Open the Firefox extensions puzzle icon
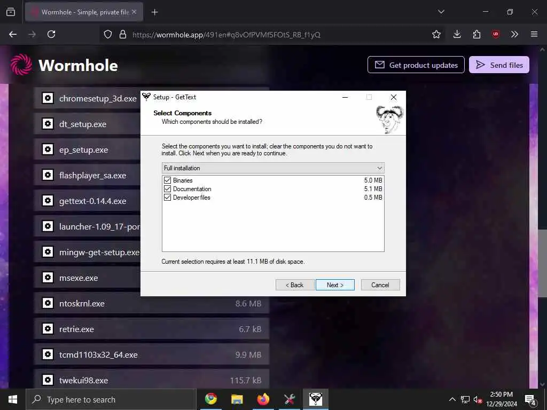 (476, 34)
